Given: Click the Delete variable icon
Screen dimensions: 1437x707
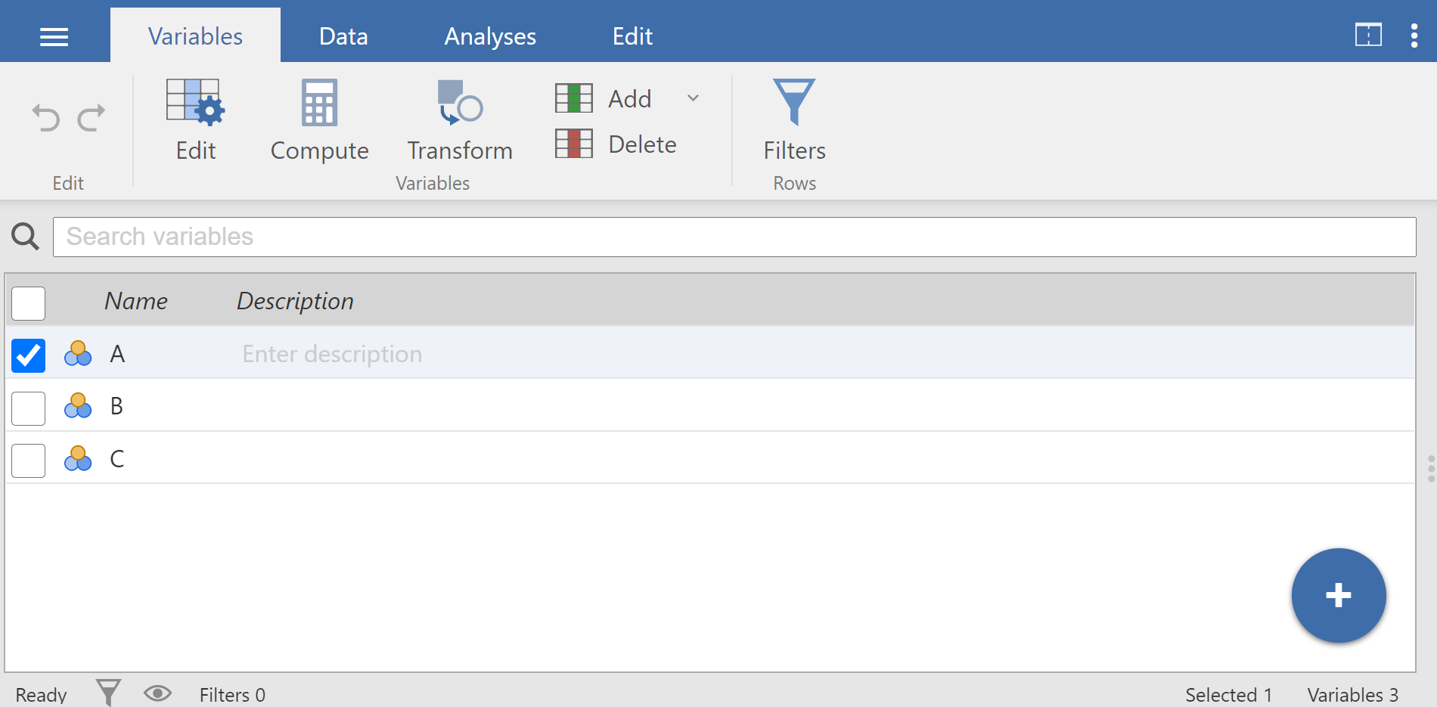Looking at the screenshot, I should 574,144.
